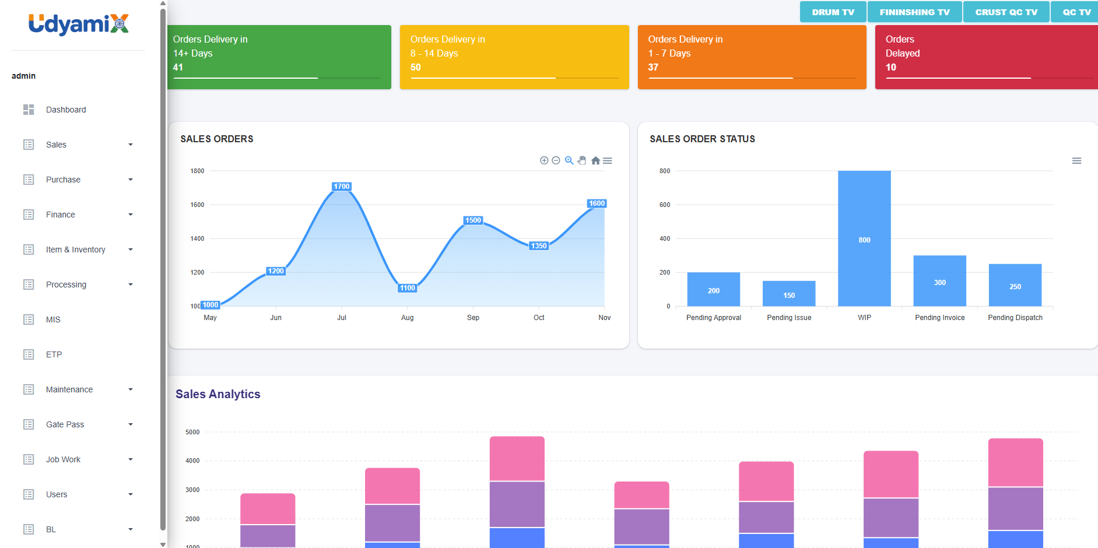Viewport: 1098px width, 548px height.
Task: Click the Pending Approval bar showing 200
Action: click(x=714, y=289)
